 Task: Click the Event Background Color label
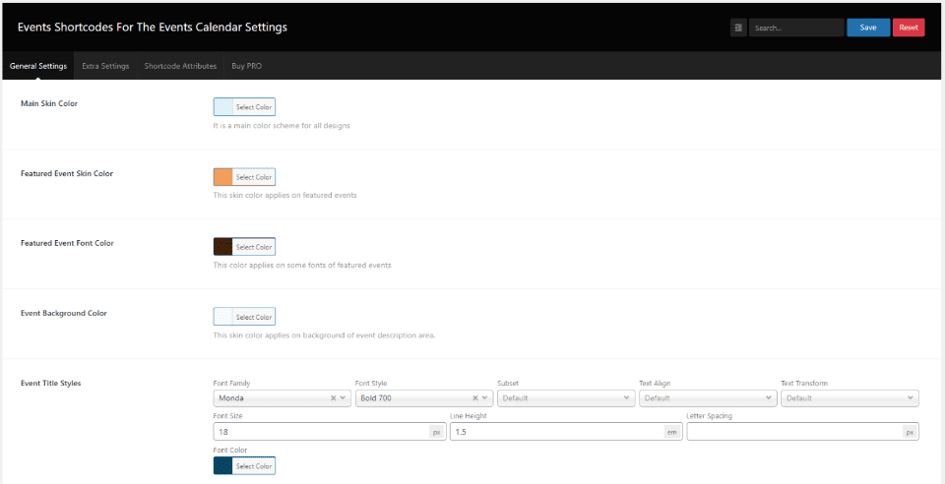click(x=64, y=313)
